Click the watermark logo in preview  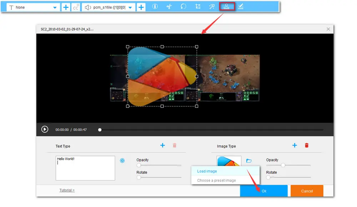point(162,76)
